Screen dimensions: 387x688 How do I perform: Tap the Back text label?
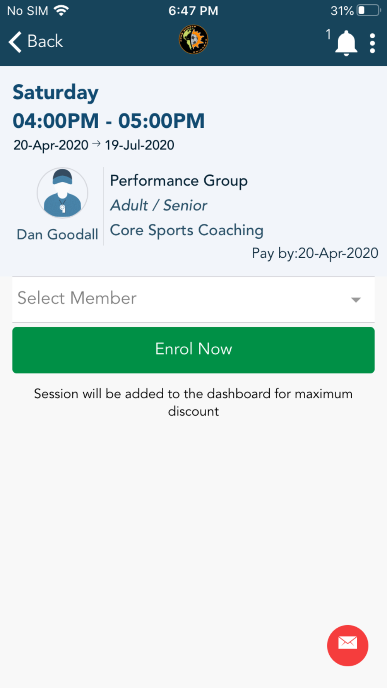click(45, 41)
